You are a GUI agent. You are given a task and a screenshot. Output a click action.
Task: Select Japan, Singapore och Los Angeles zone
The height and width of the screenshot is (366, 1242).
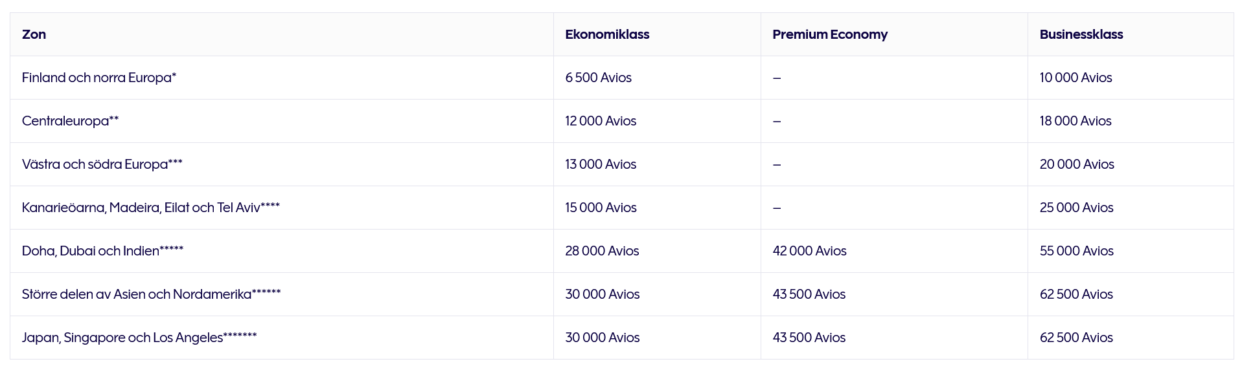pos(139,338)
